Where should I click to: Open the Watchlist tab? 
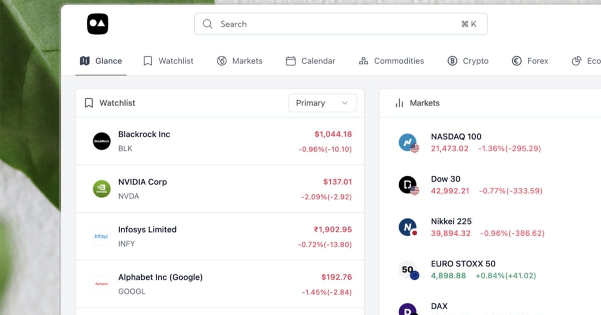coord(168,61)
